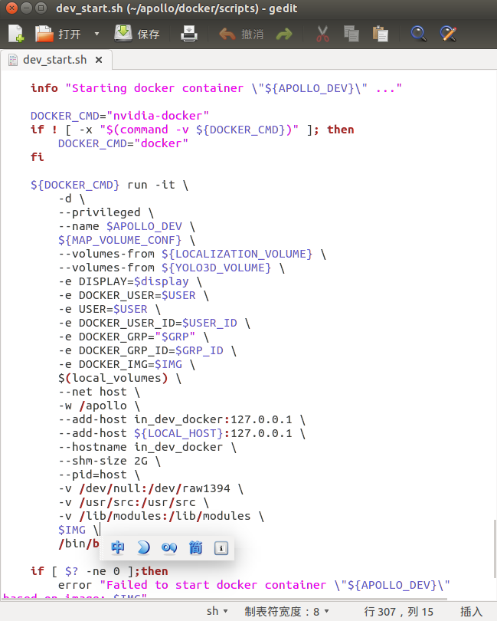Open the 制表符宽度：8 tab width dropdown
Image resolution: width=497 pixels, height=621 pixels.
[286, 612]
